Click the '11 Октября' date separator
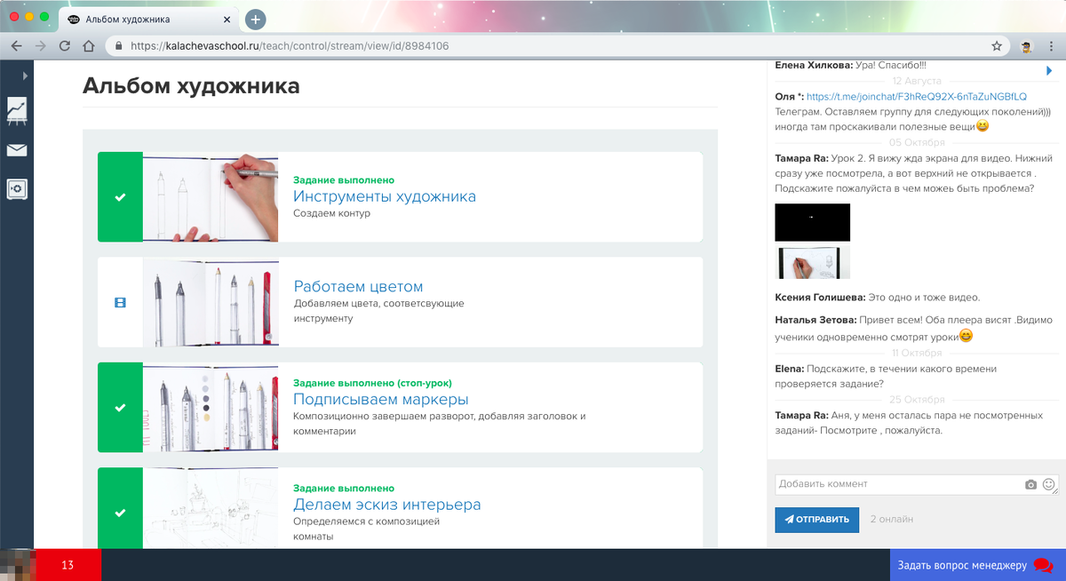This screenshot has height=581, width=1066. pyautogui.click(x=917, y=353)
